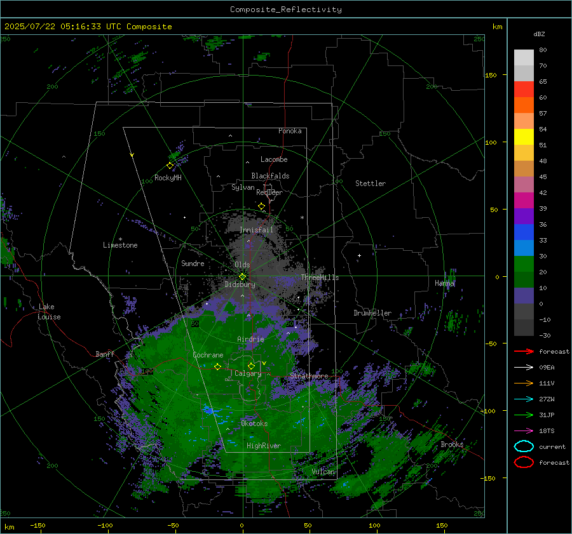
Task: Click the 27ZW legend text
Action: point(547,399)
